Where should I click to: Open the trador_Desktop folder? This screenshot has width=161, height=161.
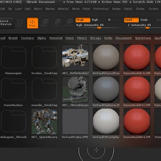(x=44, y=57)
